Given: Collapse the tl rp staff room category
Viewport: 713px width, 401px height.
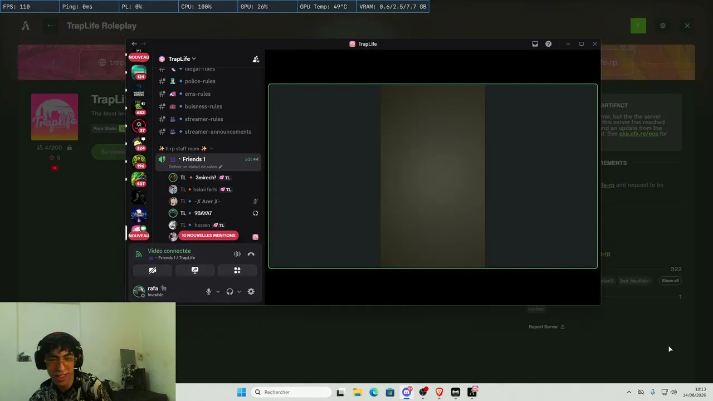Looking at the screenshot, I should tap(185, 149).
